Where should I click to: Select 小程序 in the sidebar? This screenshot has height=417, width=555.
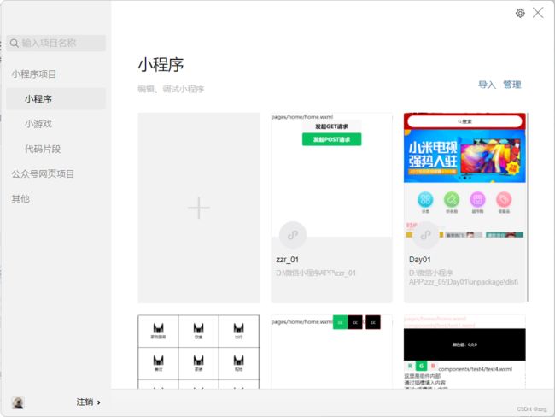(55, 99)
